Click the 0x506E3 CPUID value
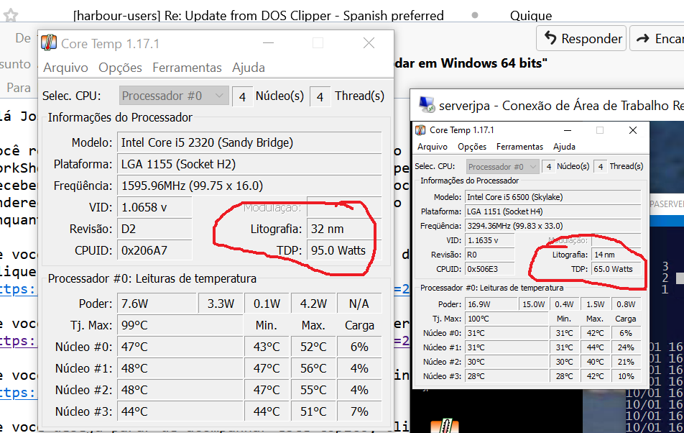Image resolution: width=684 pixels, height=433 pixels. point(490,269)
